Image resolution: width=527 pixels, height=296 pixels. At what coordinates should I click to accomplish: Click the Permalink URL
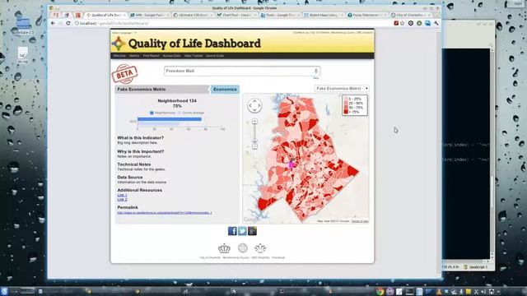pos(165,213)
